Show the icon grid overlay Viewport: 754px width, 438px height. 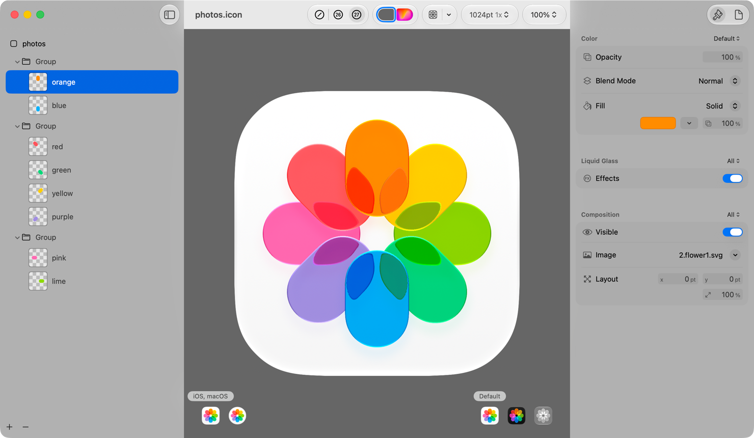tap(433, 15)
